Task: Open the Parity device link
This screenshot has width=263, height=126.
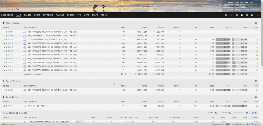Action: (11, 32)
